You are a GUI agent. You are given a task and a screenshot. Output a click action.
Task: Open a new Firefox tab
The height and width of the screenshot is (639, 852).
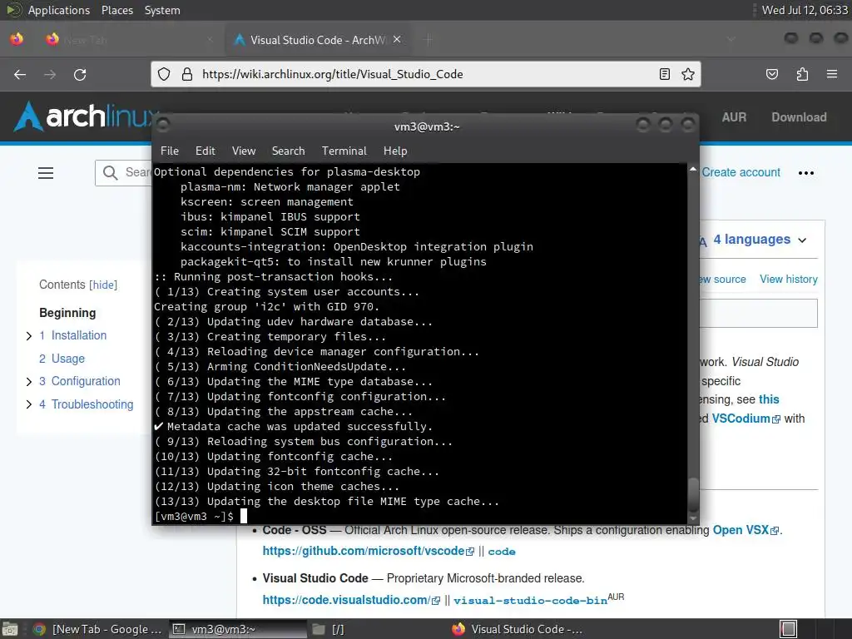pyautogui.click(x=428, y=40)
